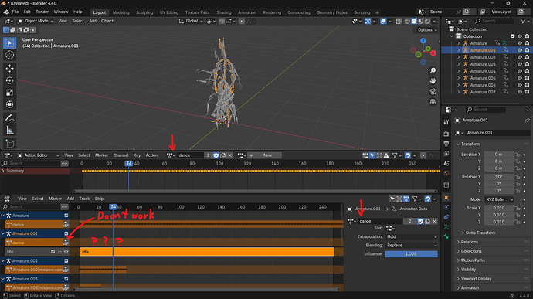Expand the Delta Transform section
The image size is (533, 299).
480,233
